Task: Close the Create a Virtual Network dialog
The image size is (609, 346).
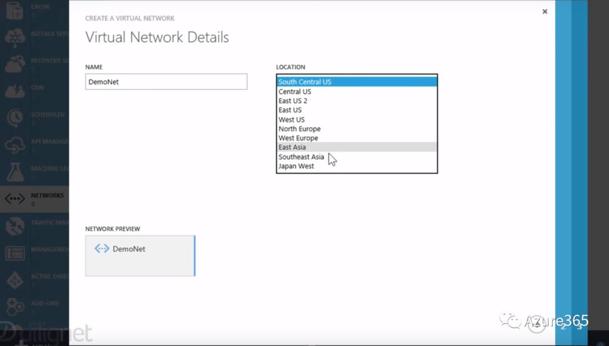Action: click(545, 11)
